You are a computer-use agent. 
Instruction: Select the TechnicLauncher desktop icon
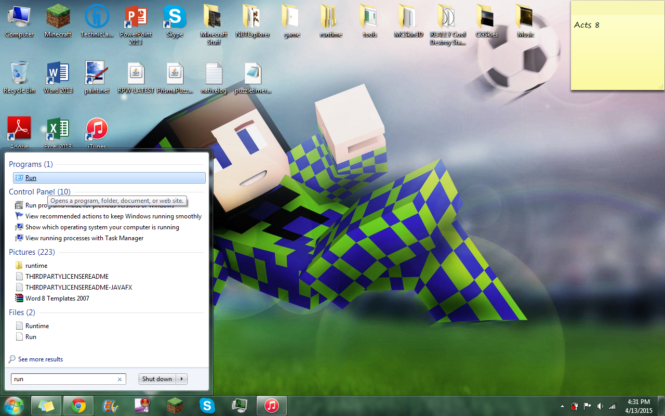[97, 21]
